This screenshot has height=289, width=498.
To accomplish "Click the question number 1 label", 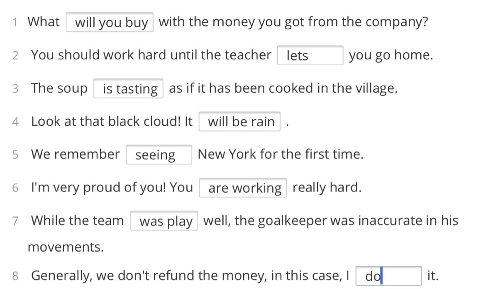I will [15, 22].
